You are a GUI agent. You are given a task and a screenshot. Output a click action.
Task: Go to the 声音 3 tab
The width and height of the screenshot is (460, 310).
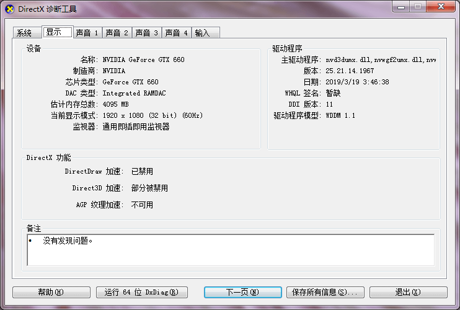coord(147,33)
